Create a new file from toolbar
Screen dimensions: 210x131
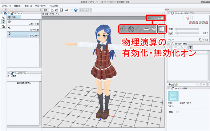52,10
